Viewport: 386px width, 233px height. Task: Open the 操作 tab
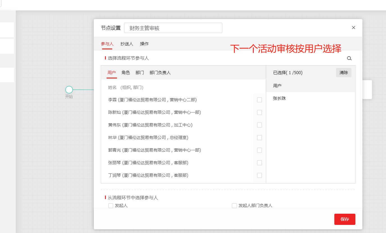144,44
